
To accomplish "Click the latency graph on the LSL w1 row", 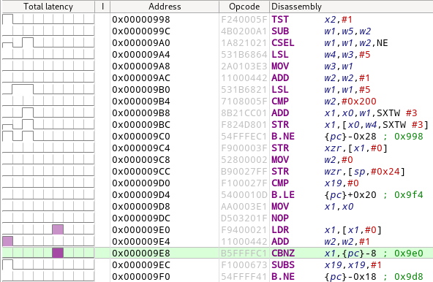I will click(x=48, y=90).
